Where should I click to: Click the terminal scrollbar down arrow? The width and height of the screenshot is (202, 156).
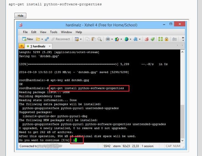coord(182,140)
